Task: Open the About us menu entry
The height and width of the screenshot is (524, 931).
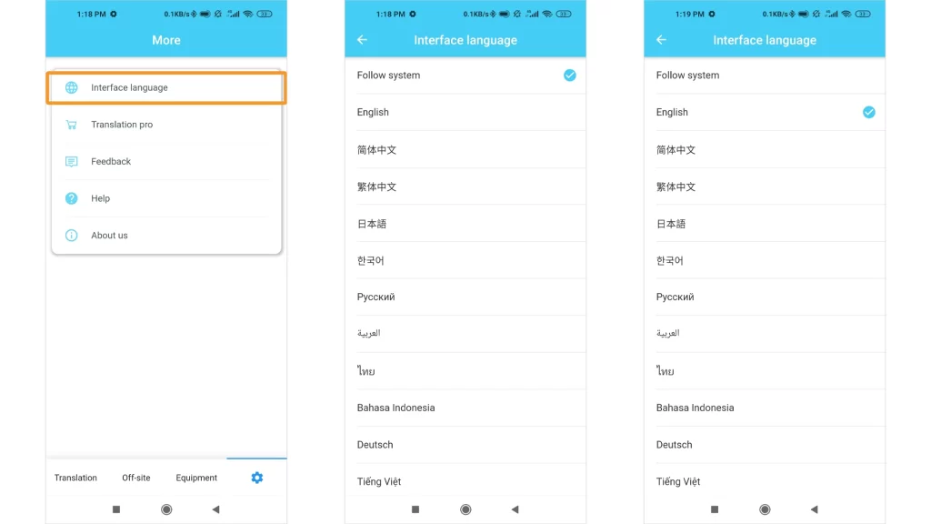Action: (109, 236)
